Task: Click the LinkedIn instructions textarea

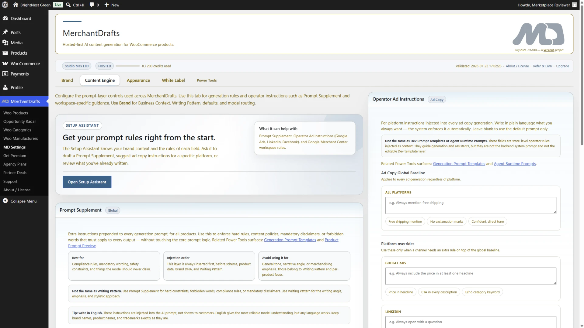Action: 471,322
